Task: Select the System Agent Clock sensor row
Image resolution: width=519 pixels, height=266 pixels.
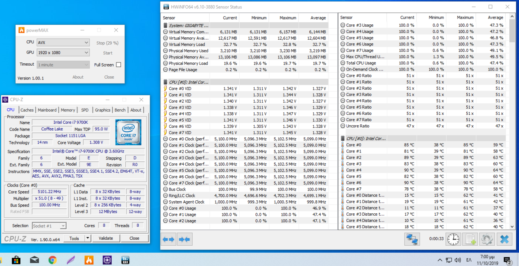Action: (244, 202)
